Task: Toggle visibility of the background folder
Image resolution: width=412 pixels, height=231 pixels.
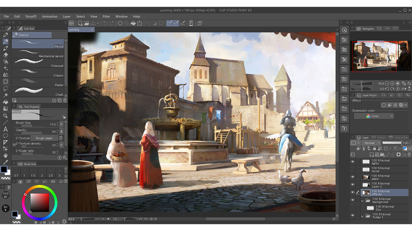Action: tap(352, 200)
